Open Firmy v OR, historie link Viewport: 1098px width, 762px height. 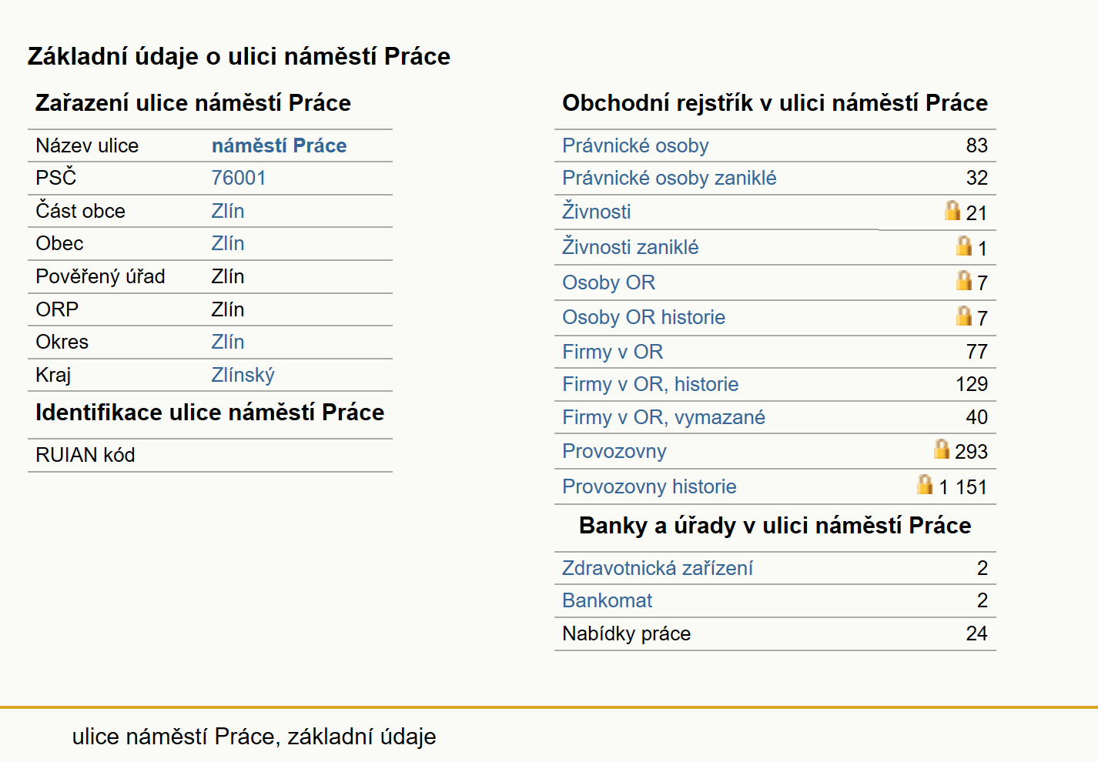click(650, 384)
